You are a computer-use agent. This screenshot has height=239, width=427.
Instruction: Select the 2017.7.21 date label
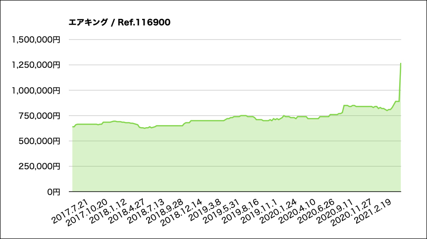(x=70, y=211)
